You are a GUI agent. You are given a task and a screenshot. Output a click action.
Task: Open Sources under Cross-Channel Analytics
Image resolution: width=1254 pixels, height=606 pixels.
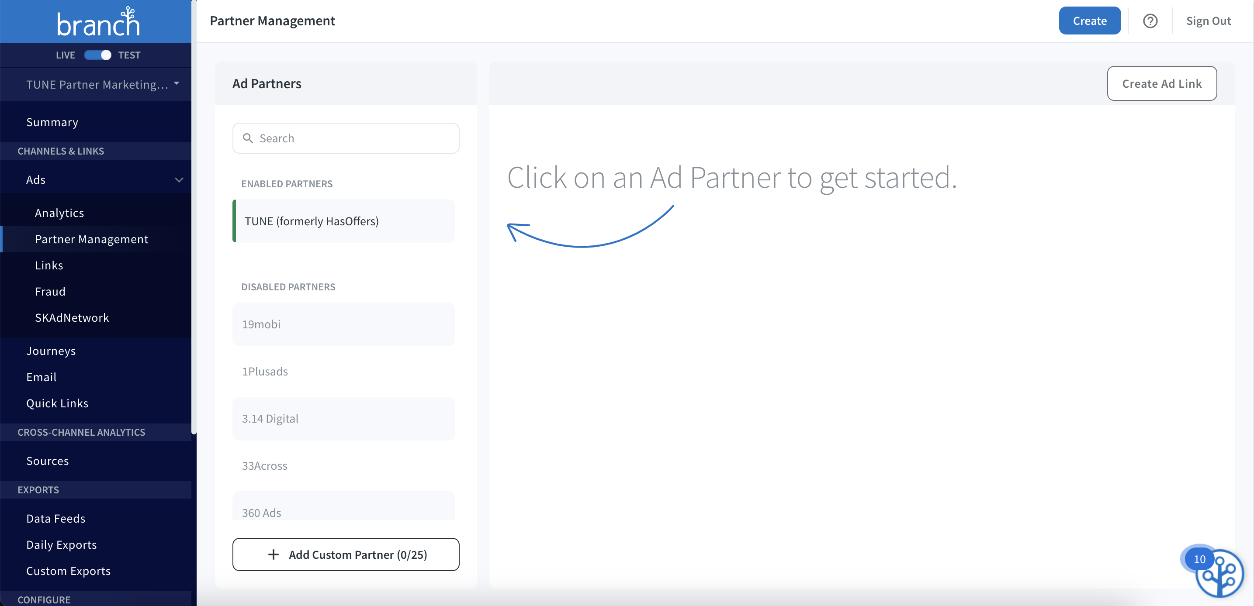48,461
